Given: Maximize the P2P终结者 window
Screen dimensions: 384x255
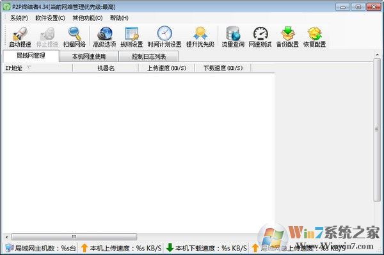Looking at the screenshot, I should coord(358,7).
